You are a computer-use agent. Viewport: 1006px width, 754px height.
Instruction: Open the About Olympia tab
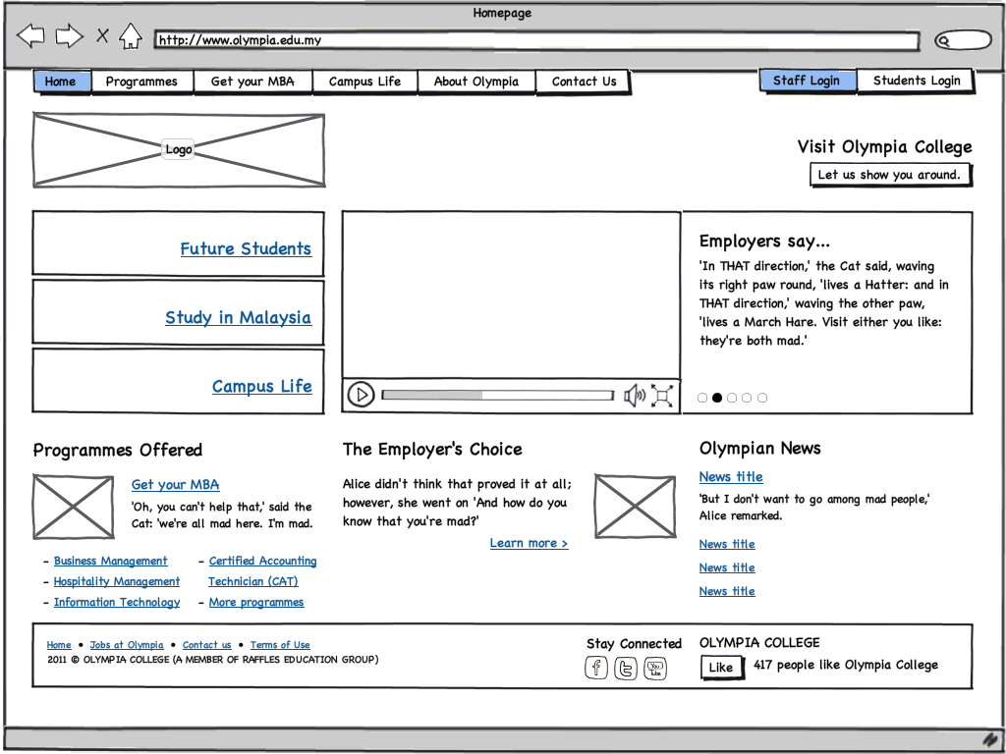tap(476, 81)
